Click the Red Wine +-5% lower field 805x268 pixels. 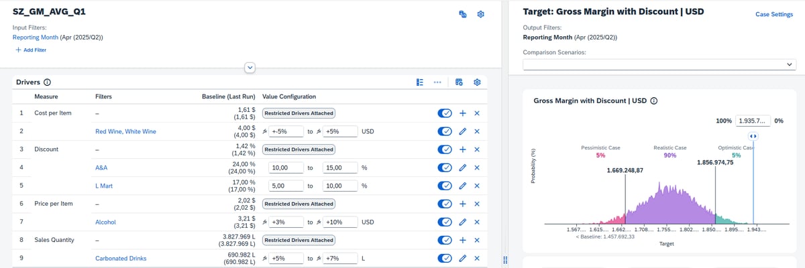(x=286, y=131)
